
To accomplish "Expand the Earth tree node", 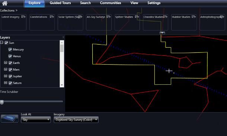I will (6, 62).
